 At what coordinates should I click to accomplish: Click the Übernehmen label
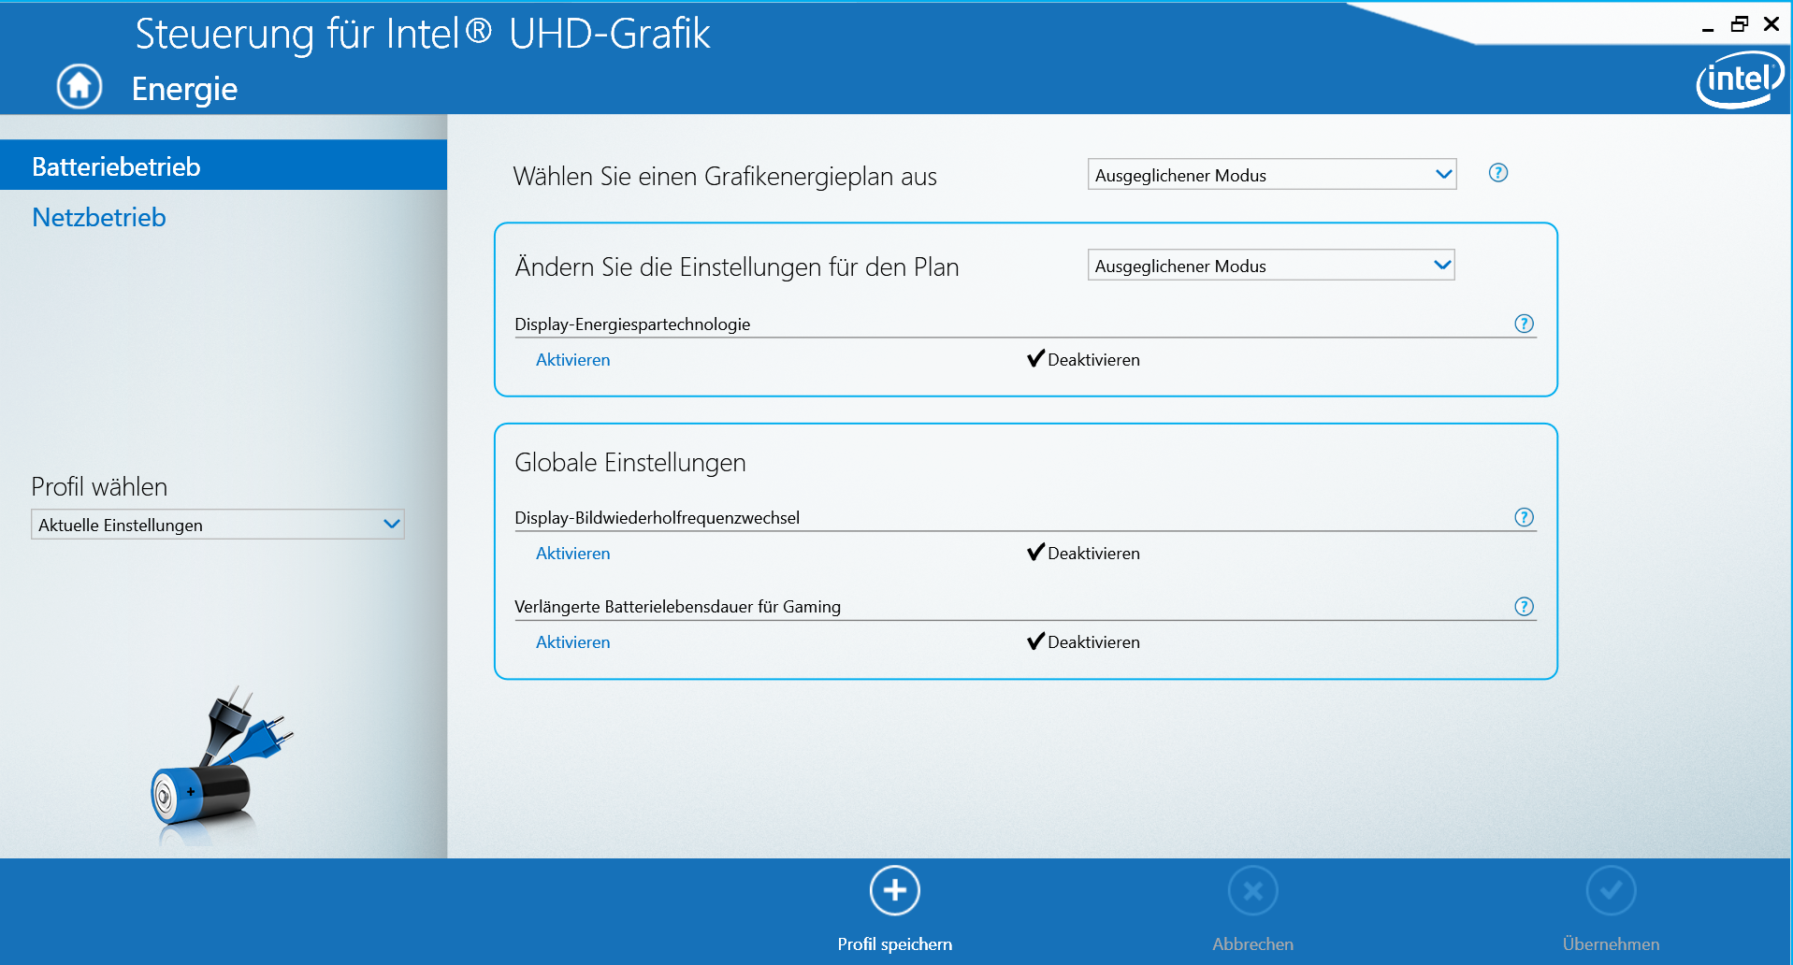point(1612,944)
